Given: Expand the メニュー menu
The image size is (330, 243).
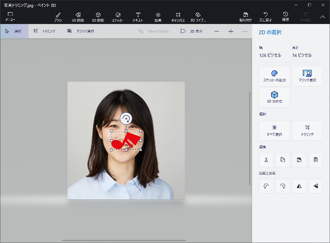Looking at the screenshot, I should pos(10,16).
